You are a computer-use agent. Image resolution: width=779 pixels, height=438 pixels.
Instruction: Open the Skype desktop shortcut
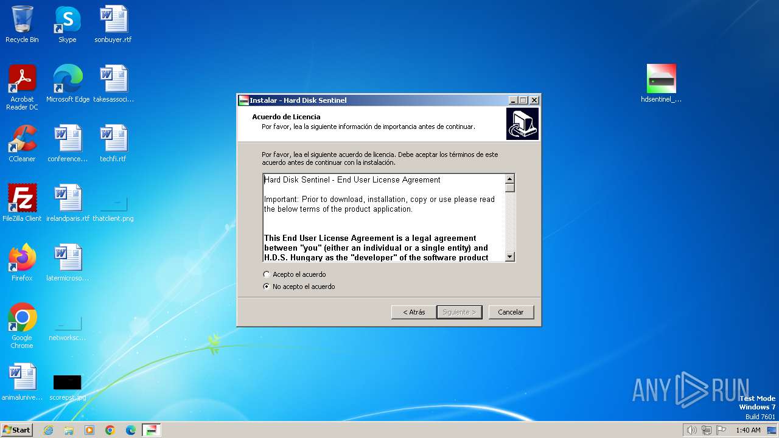coord(68,24)
